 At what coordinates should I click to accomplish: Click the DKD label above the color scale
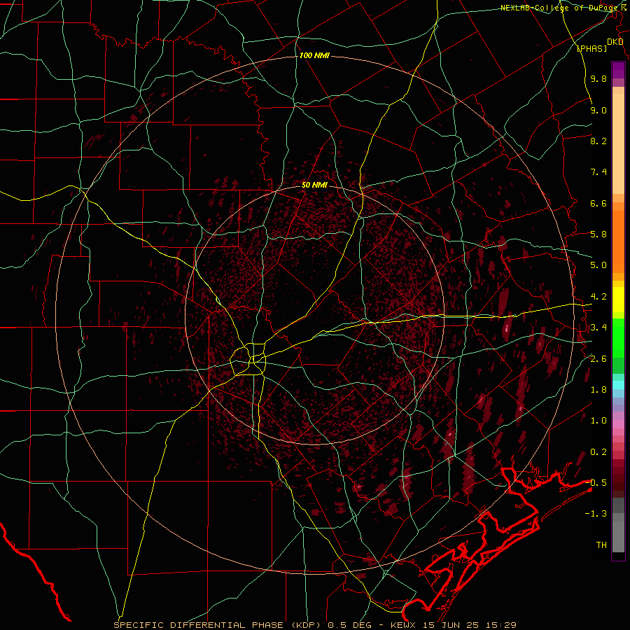tap(615, 42)
